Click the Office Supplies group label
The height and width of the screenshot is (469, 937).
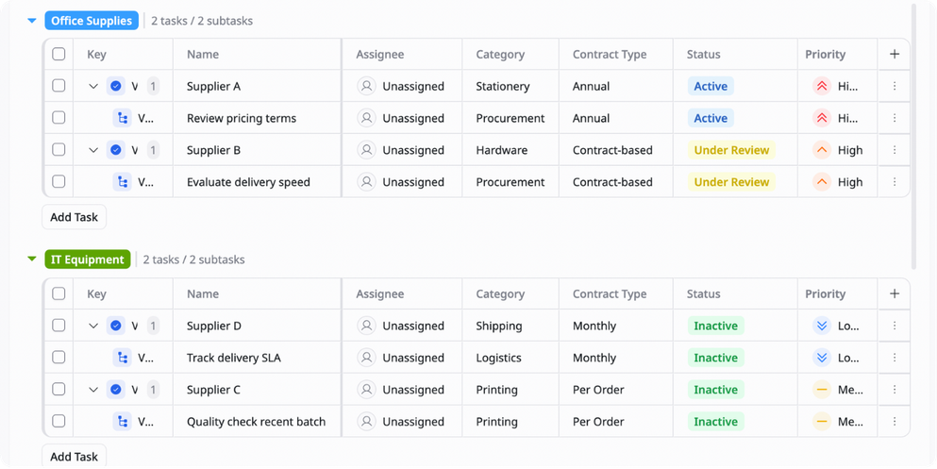(92, 21)
